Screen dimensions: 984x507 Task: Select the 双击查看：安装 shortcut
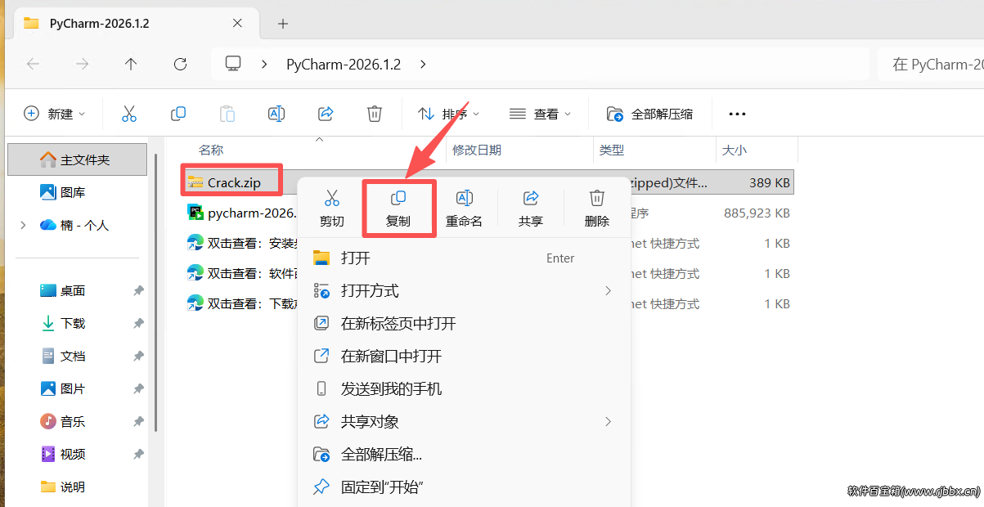coord(242,243)
